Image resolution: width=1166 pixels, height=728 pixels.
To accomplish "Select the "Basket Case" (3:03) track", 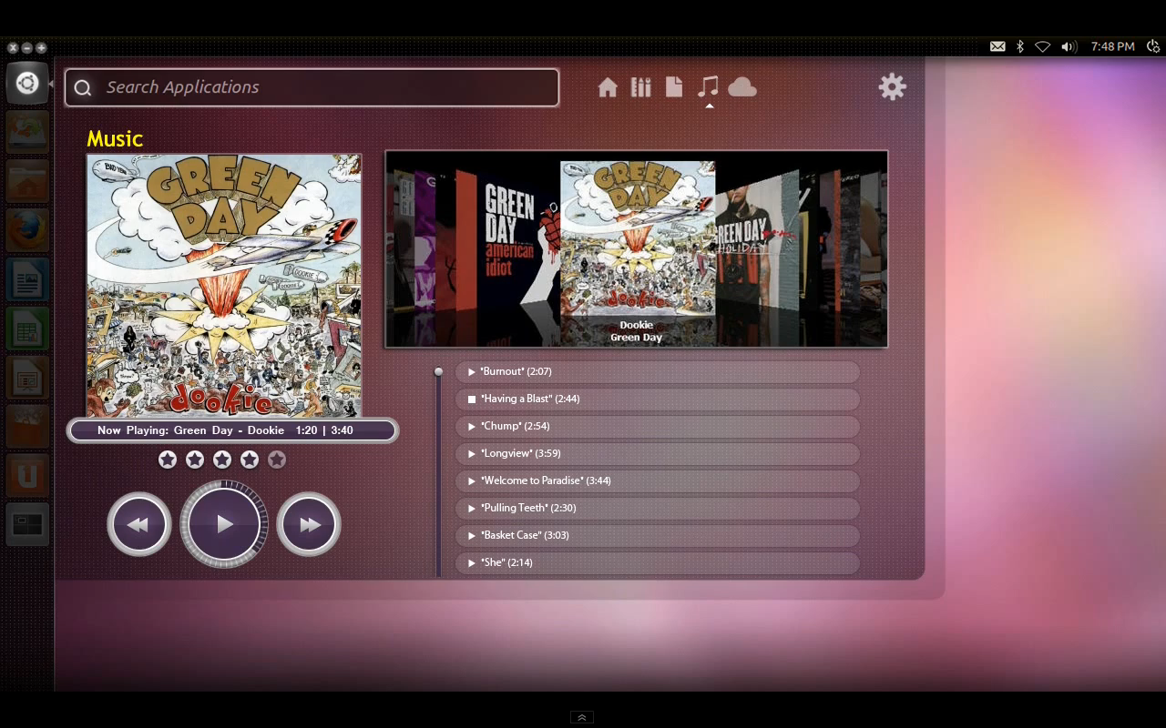I will pyautogui.click(x=658, y=535).
